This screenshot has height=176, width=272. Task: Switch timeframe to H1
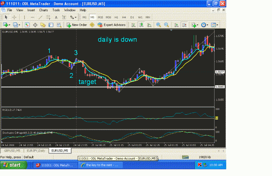tap(116, 17)
